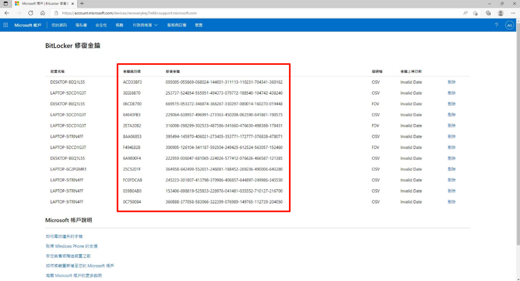Screen dimensions: 520x281
Task: Open the 您的資訊 menu item
Action: (59, 25)
